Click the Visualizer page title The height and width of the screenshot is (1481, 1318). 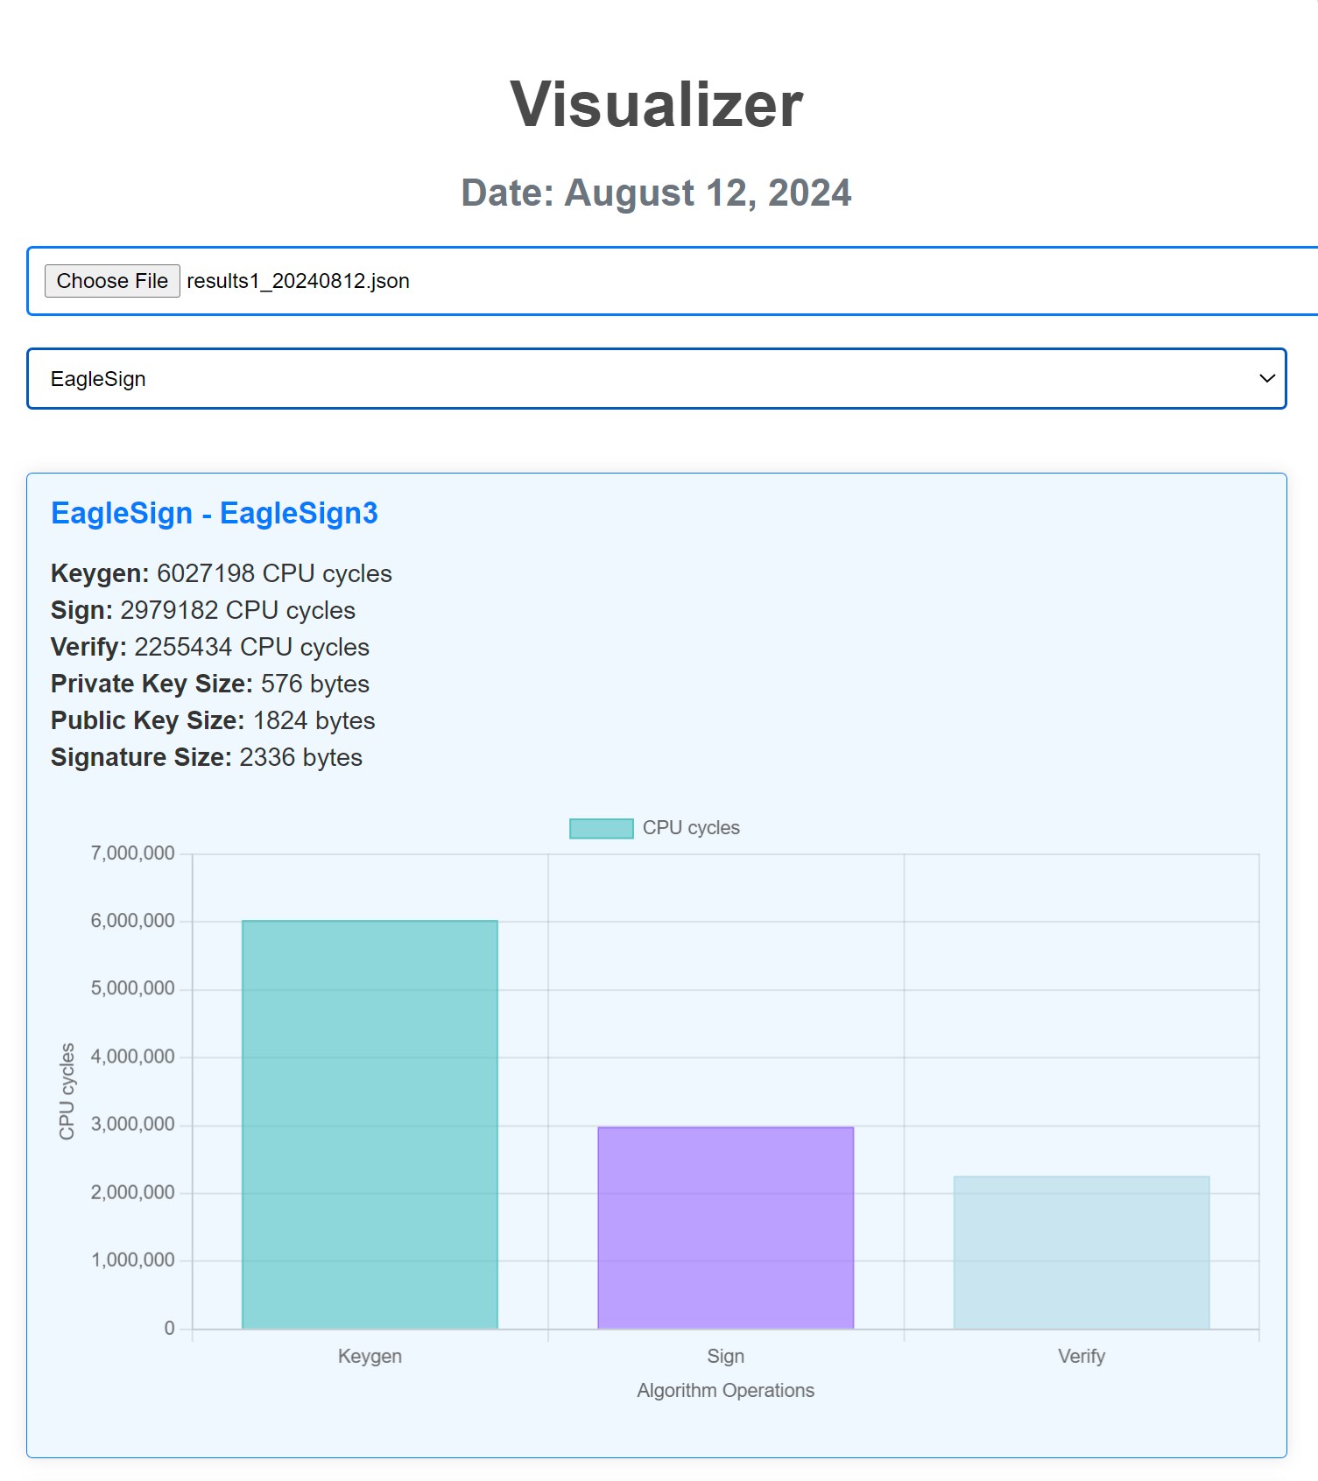[657, 104]
